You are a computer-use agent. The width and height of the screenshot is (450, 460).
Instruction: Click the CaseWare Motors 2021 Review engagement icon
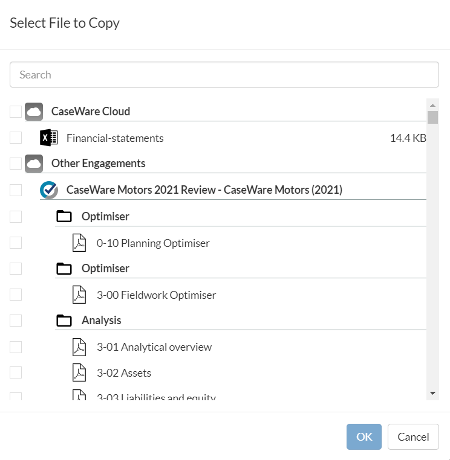48,190
